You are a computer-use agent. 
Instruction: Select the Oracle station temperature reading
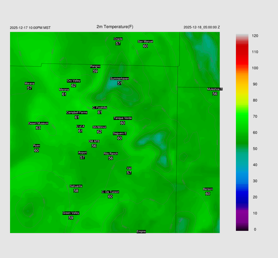coord(118,43)
